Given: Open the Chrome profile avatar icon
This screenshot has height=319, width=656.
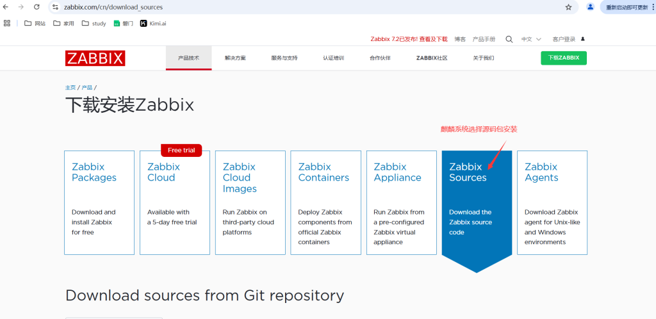Looking at the screenshot, I should tap(591, 7).
